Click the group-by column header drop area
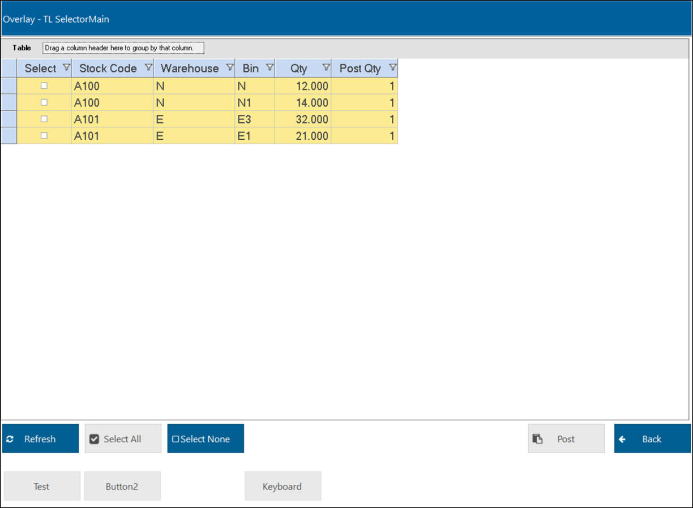This screenshot has width=693, height=508. click(123, 48)
